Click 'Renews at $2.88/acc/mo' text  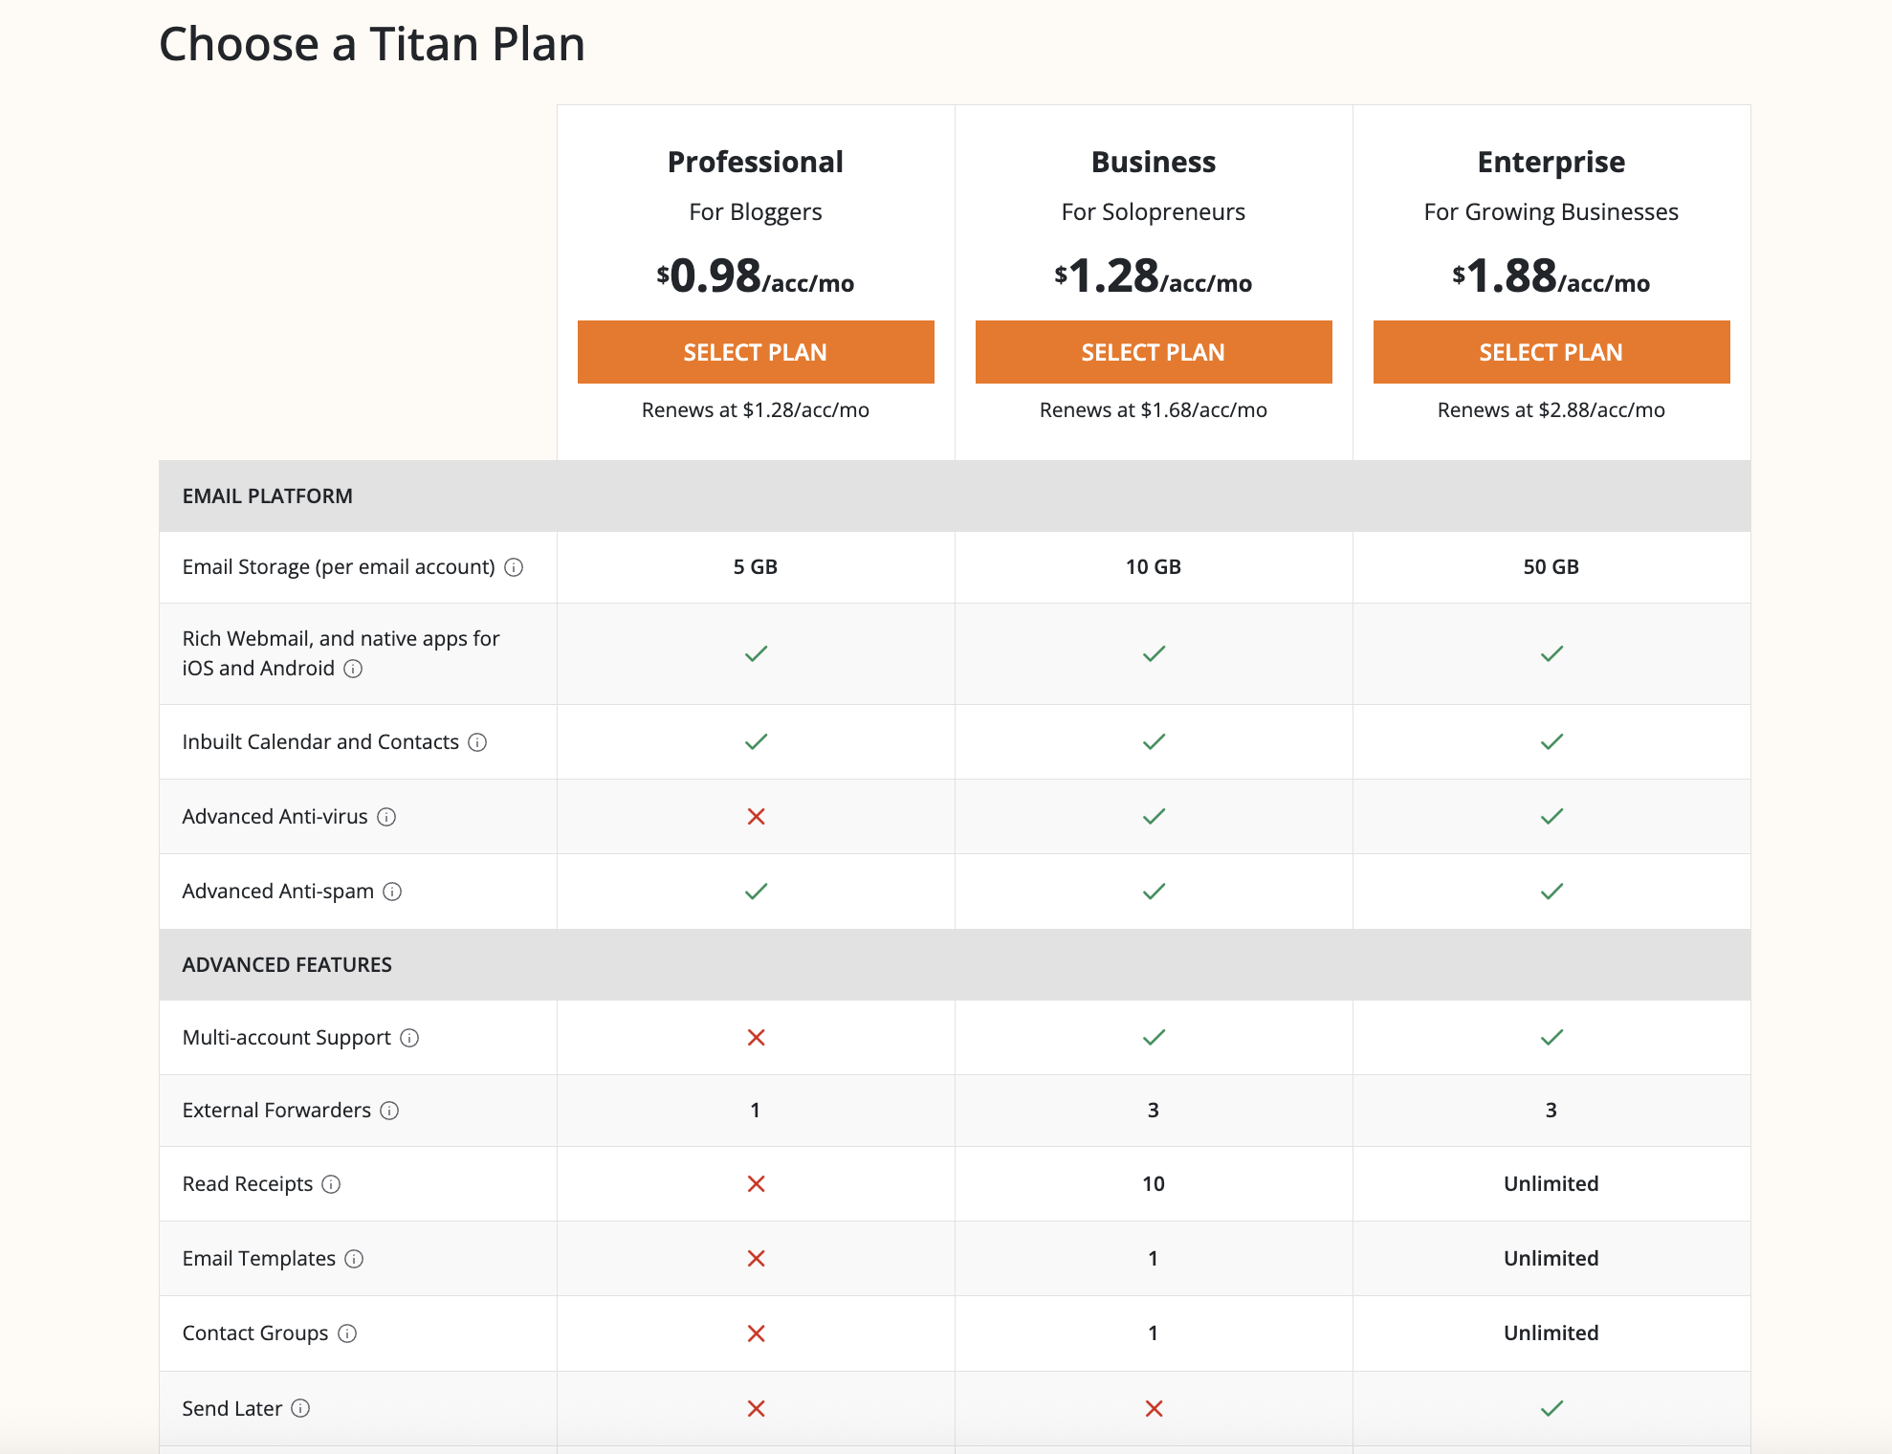(1551, 409)
